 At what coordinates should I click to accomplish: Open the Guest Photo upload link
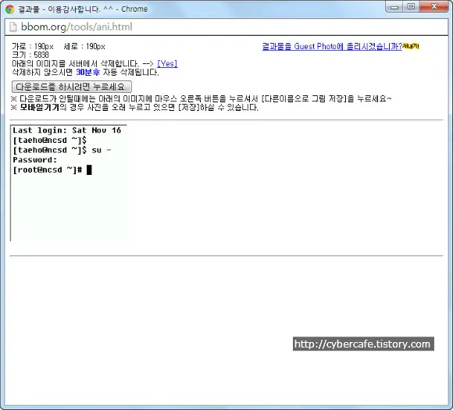click(332, 47)
